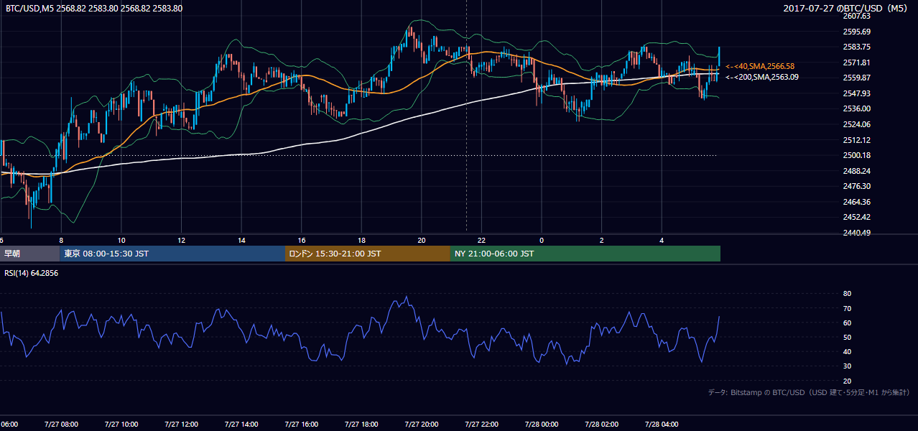Click the RSI(14) 64.2856 indicator label
The height and width of the screenshot is (431, 918).
point(32,273)
